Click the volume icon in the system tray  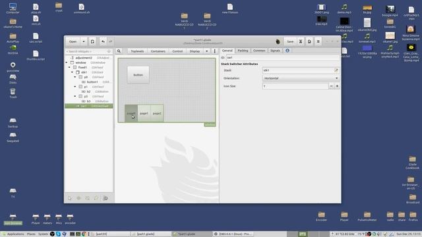tap(380, 234)
